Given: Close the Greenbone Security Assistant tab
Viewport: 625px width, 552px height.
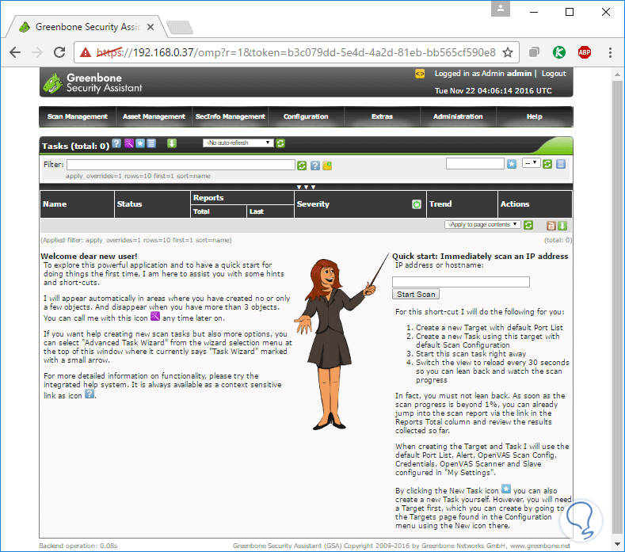Looking at the screenshot, I should [151, 27].
